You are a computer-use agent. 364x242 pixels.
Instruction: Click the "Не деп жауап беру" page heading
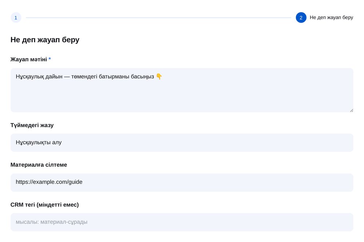(x=45, y=40)
